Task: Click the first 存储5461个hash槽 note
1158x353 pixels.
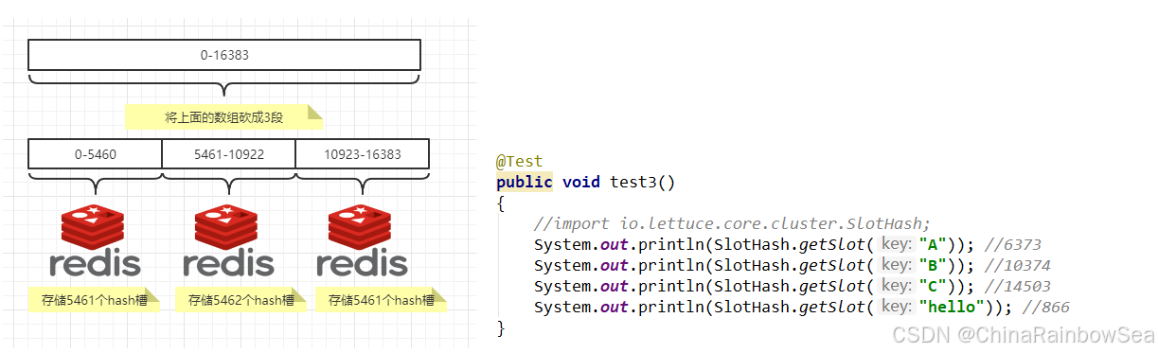Action: pos(95,301)
